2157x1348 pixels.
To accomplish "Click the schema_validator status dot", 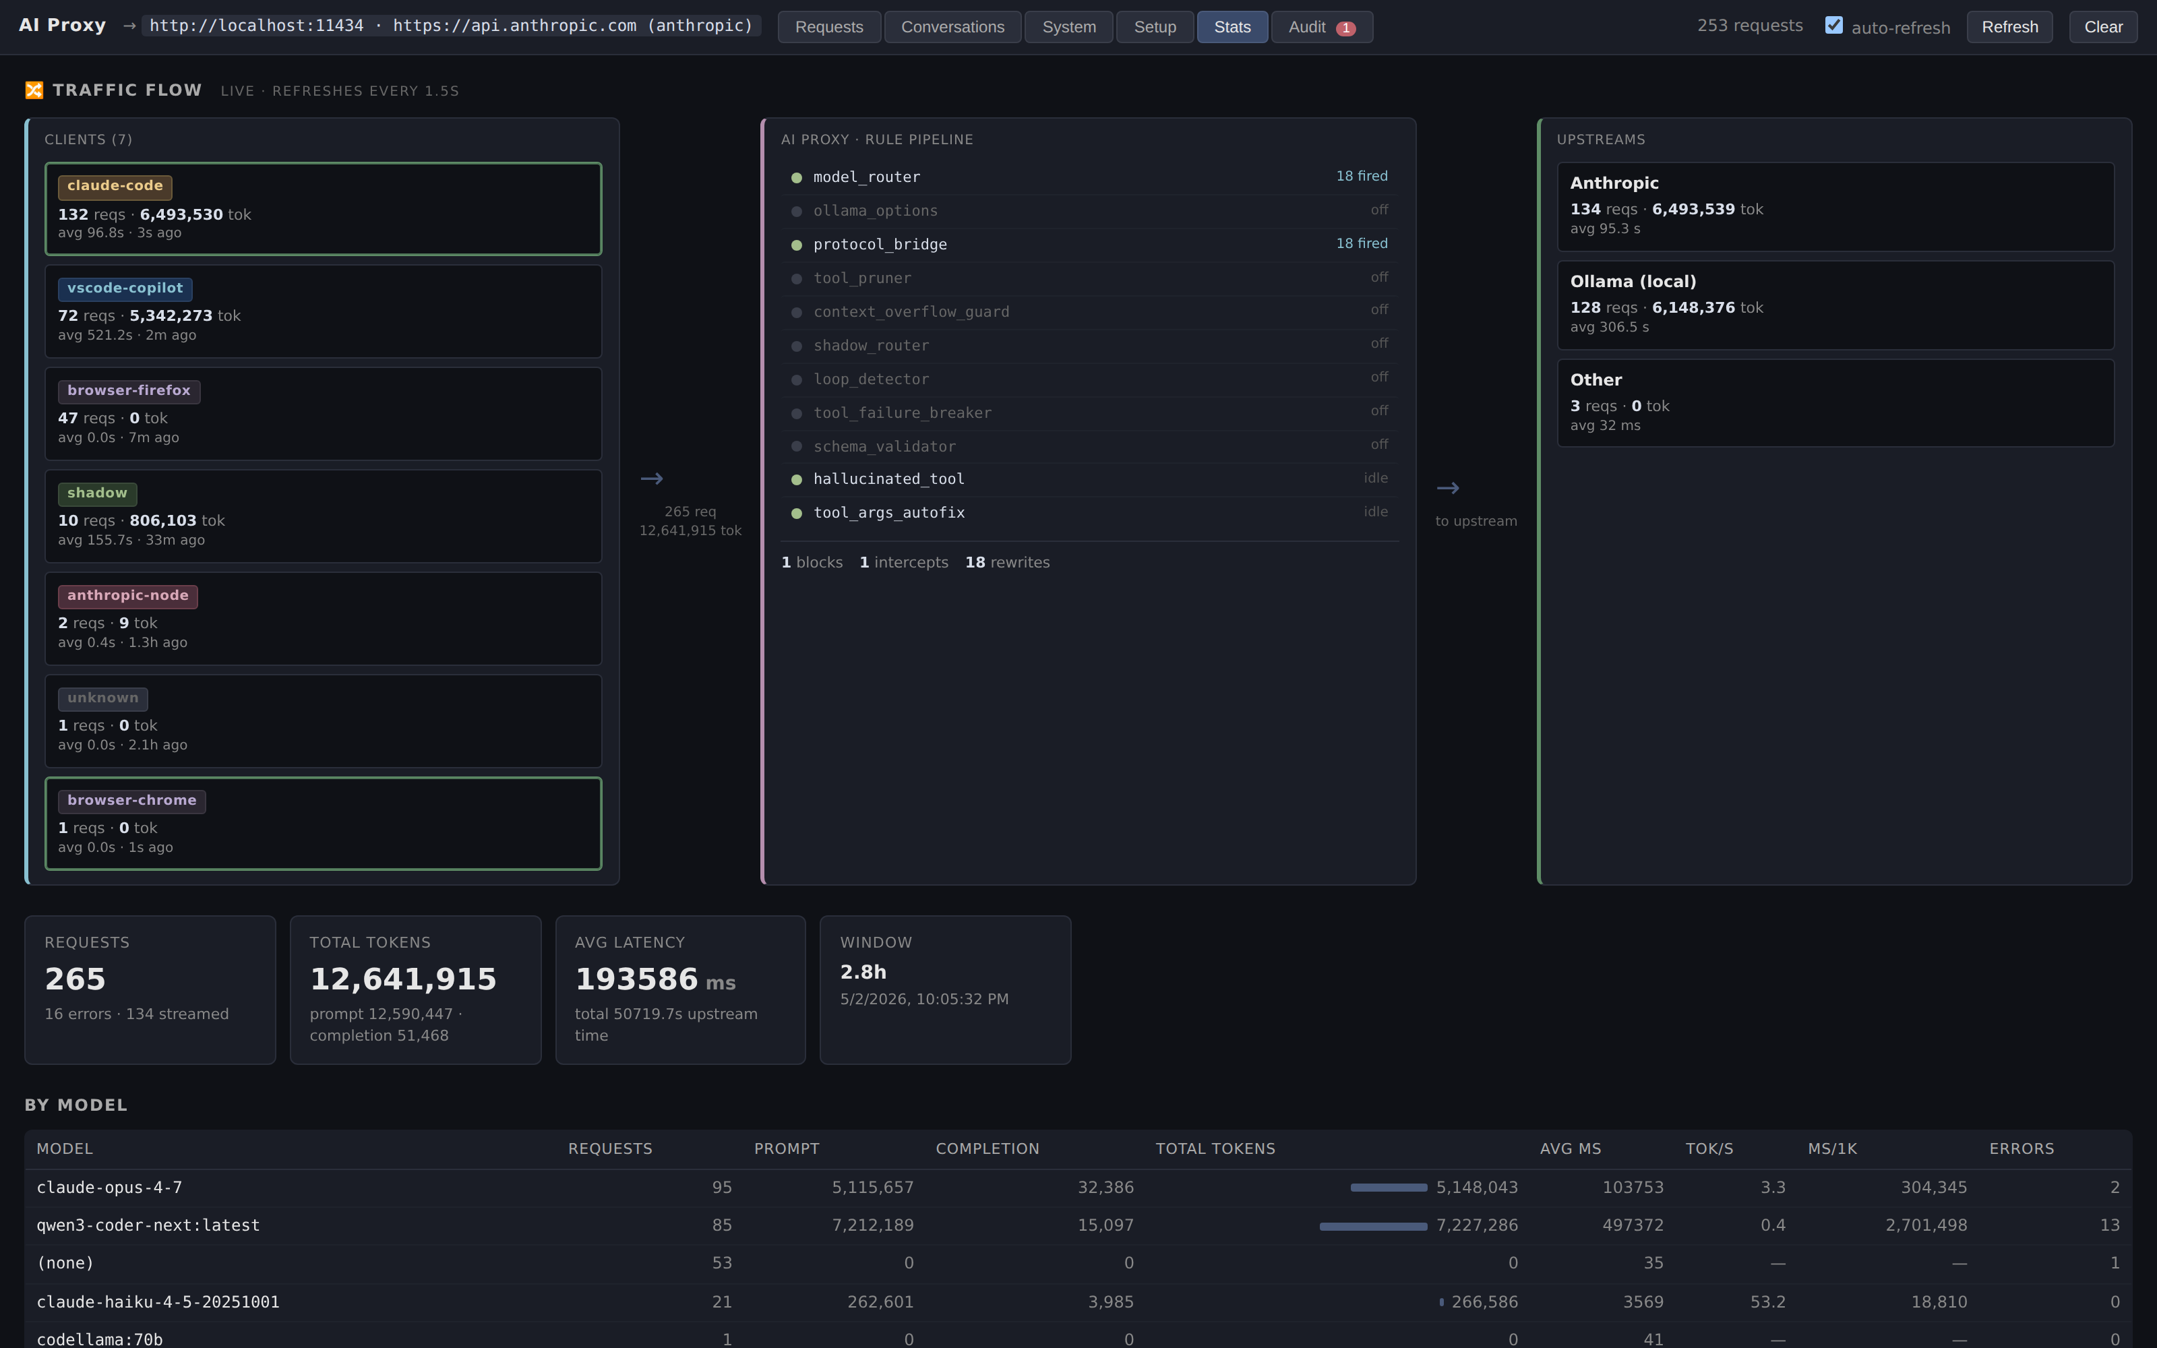I will click(x=797, y=447).
